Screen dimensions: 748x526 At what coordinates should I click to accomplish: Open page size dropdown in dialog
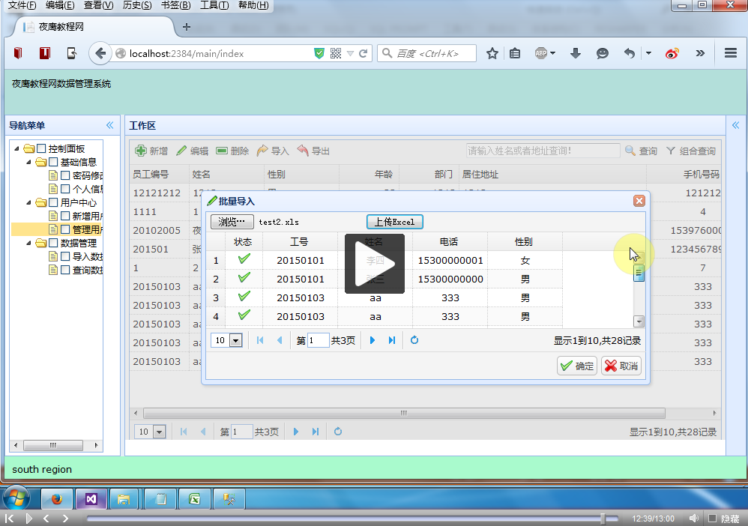(x=236, y=341)
